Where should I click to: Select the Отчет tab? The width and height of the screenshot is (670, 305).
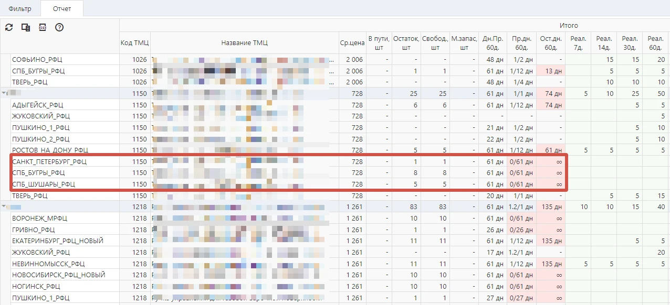pyautogui.click(x=62, y=9)
